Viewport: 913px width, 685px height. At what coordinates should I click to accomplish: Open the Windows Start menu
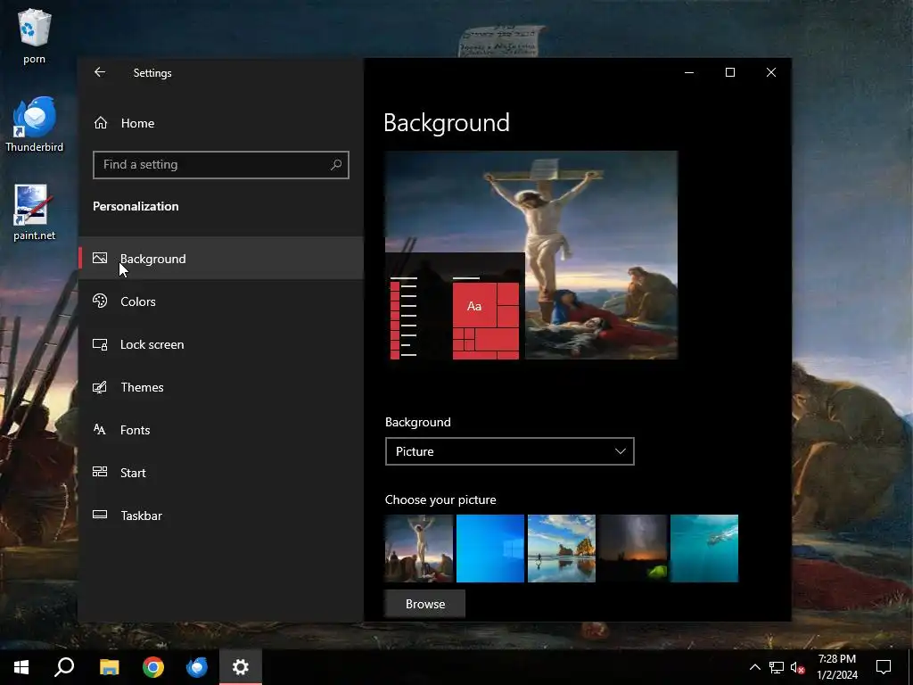point(21,667)
